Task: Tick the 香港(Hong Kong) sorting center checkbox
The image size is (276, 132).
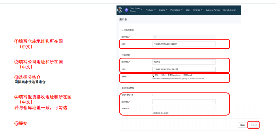Action: pyautogui.click(x=166, y=75)
